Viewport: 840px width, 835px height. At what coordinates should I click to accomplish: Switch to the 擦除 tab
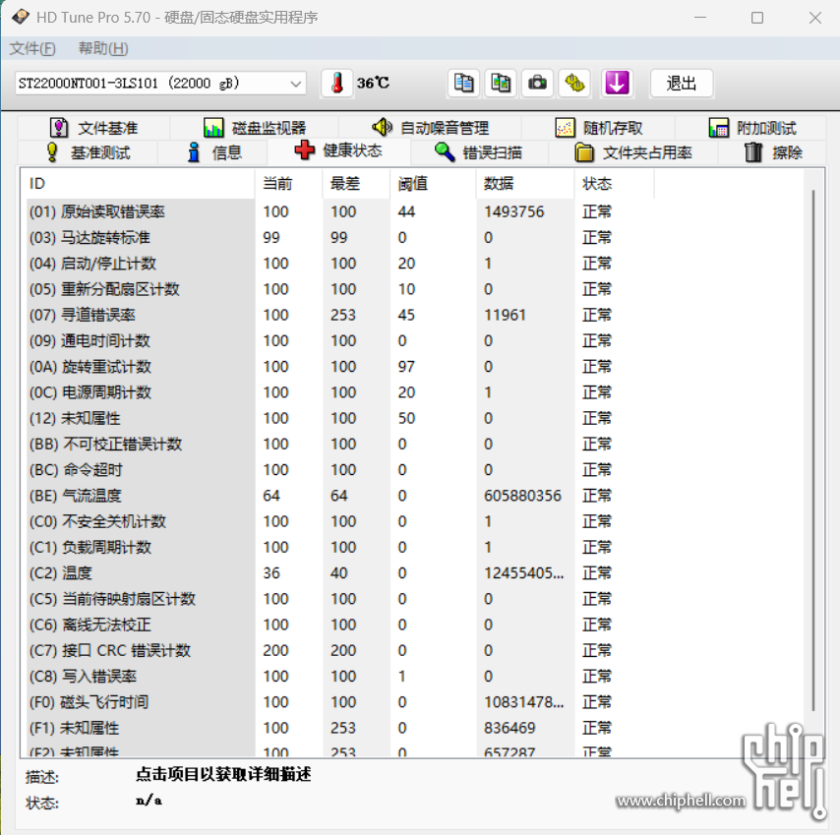point(772,152)
